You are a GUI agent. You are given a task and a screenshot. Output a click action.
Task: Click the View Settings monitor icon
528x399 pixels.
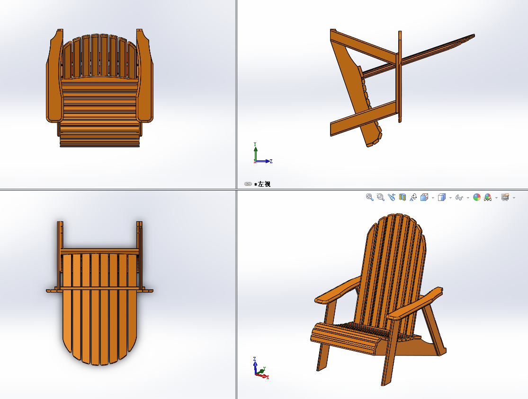[505, 197]
